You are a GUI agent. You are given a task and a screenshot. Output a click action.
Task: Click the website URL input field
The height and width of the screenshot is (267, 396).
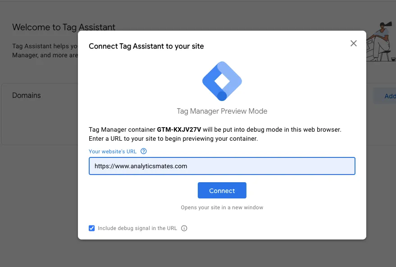click(222, 166)
